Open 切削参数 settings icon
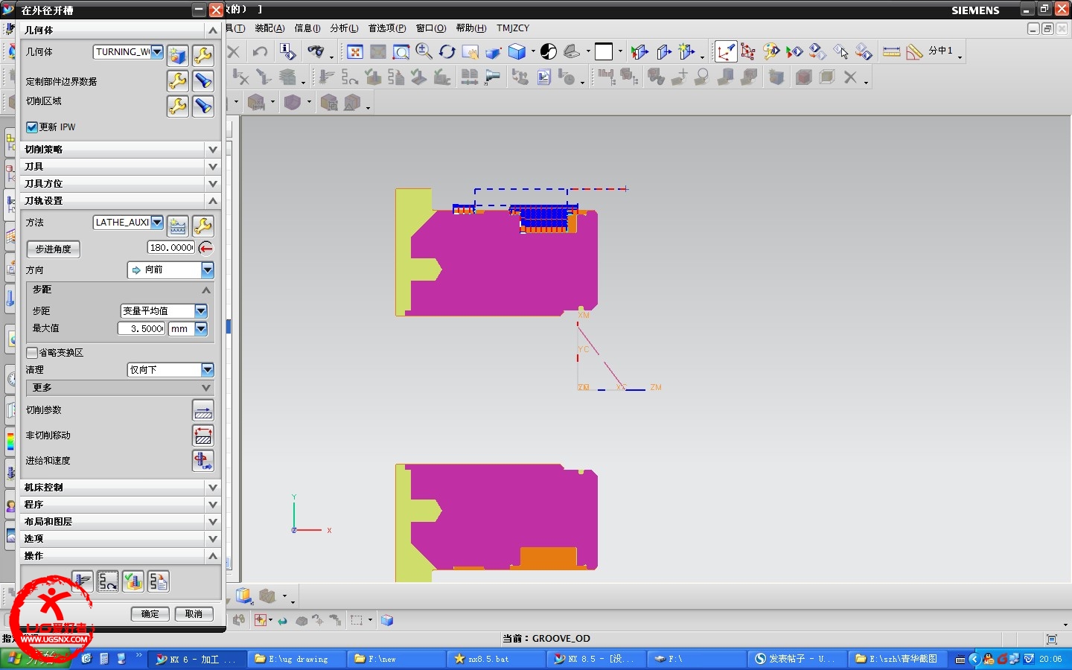Viewport: 1072px width, 670px height. tap(202, 410)
